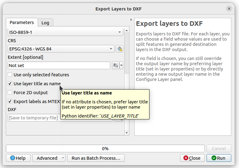The image size is (239, 168).
Task: Collapse the help panel with the arrow
Action: [132, 20]
